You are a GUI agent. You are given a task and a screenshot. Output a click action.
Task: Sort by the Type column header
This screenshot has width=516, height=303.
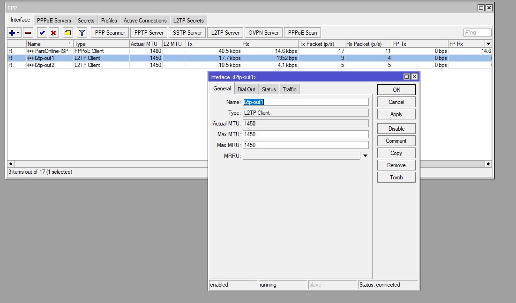[101, 44]
